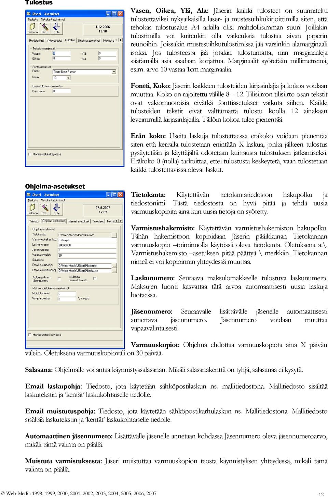328x497 pixels.
Task: Close the lower Asetukset window dated 27.8.2007
Action: pyautogui.click(x=120, y=194)
